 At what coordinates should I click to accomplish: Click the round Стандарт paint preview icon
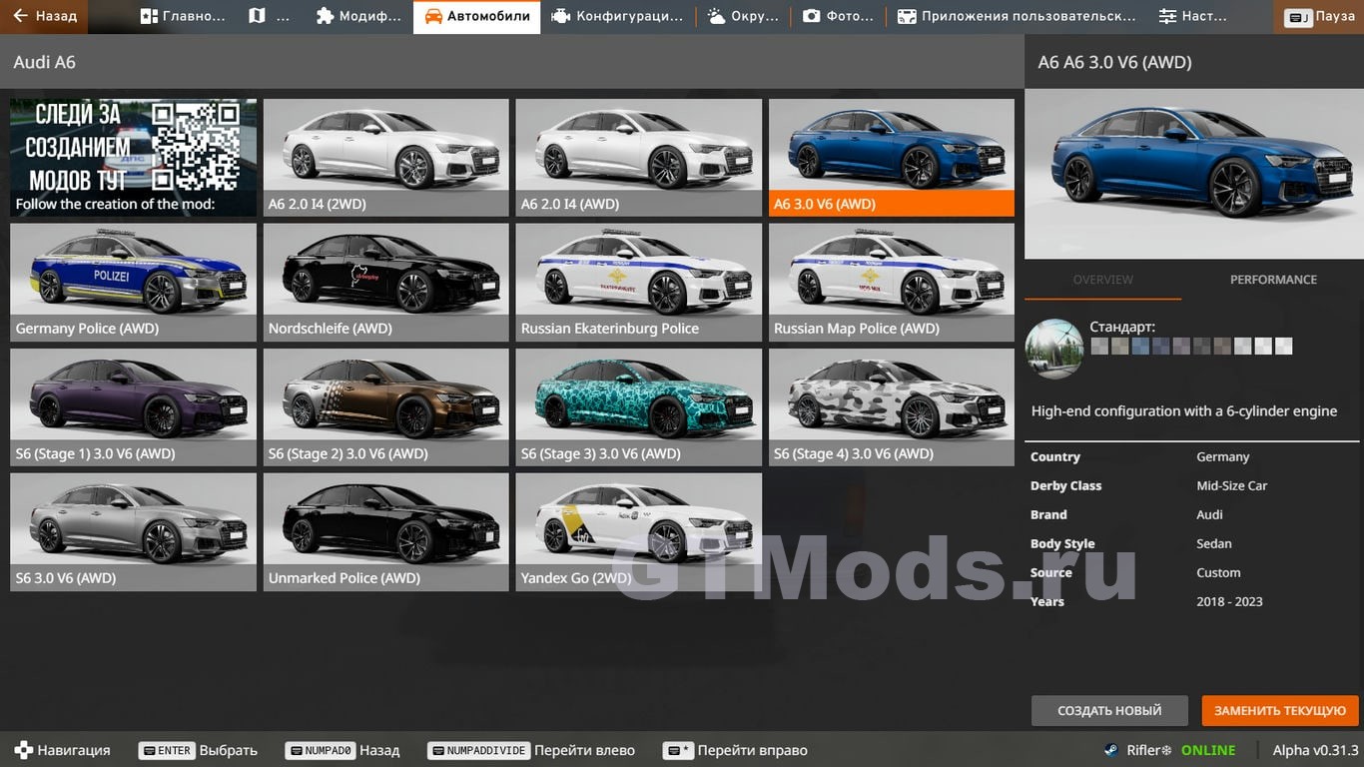tap(1054, 349)
